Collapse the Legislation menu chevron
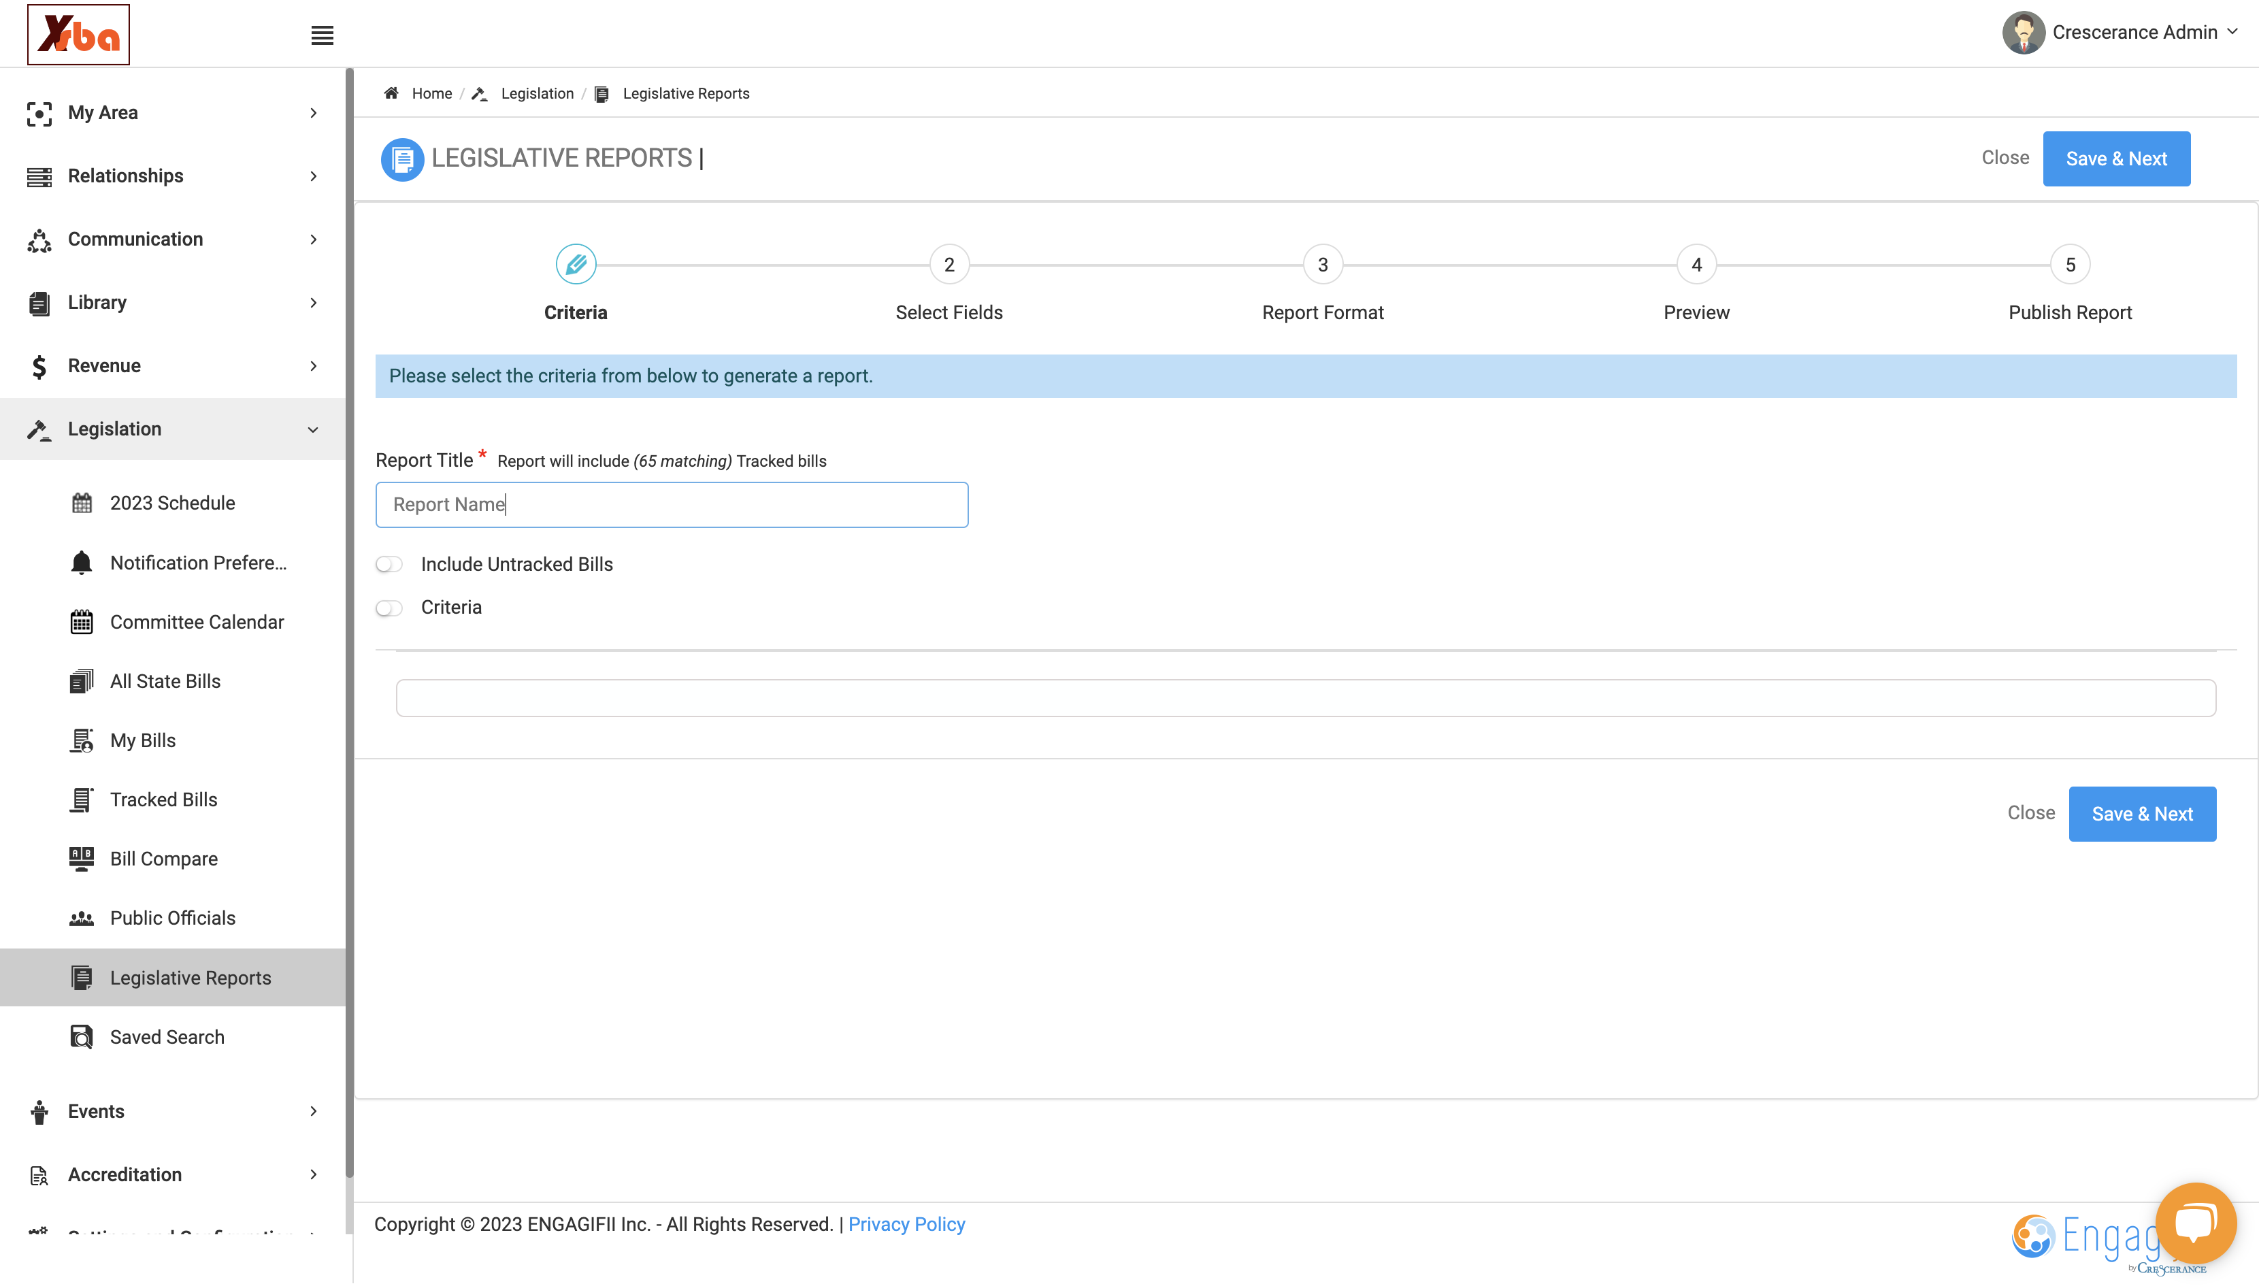The height and width of the screenshot is (1286, 2259). [x=312, y=430]
